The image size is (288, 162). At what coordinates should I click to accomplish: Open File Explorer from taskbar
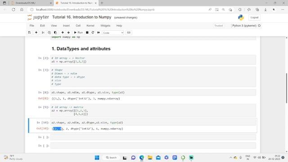(150, 157)
